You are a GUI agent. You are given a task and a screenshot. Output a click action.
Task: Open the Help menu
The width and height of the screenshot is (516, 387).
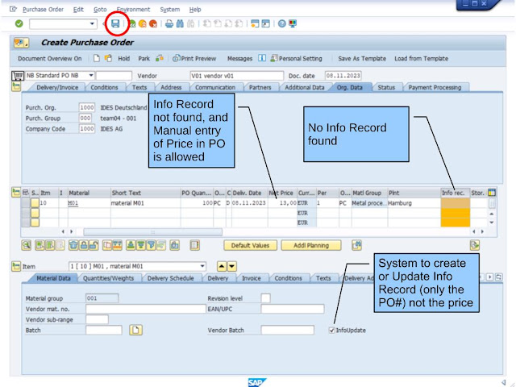click(x=195, y=10)
